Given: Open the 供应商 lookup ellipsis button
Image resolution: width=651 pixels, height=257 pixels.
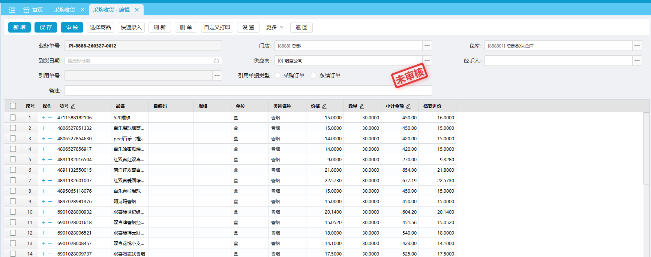Looking at the screenshot, I should (x=427, y=61).
